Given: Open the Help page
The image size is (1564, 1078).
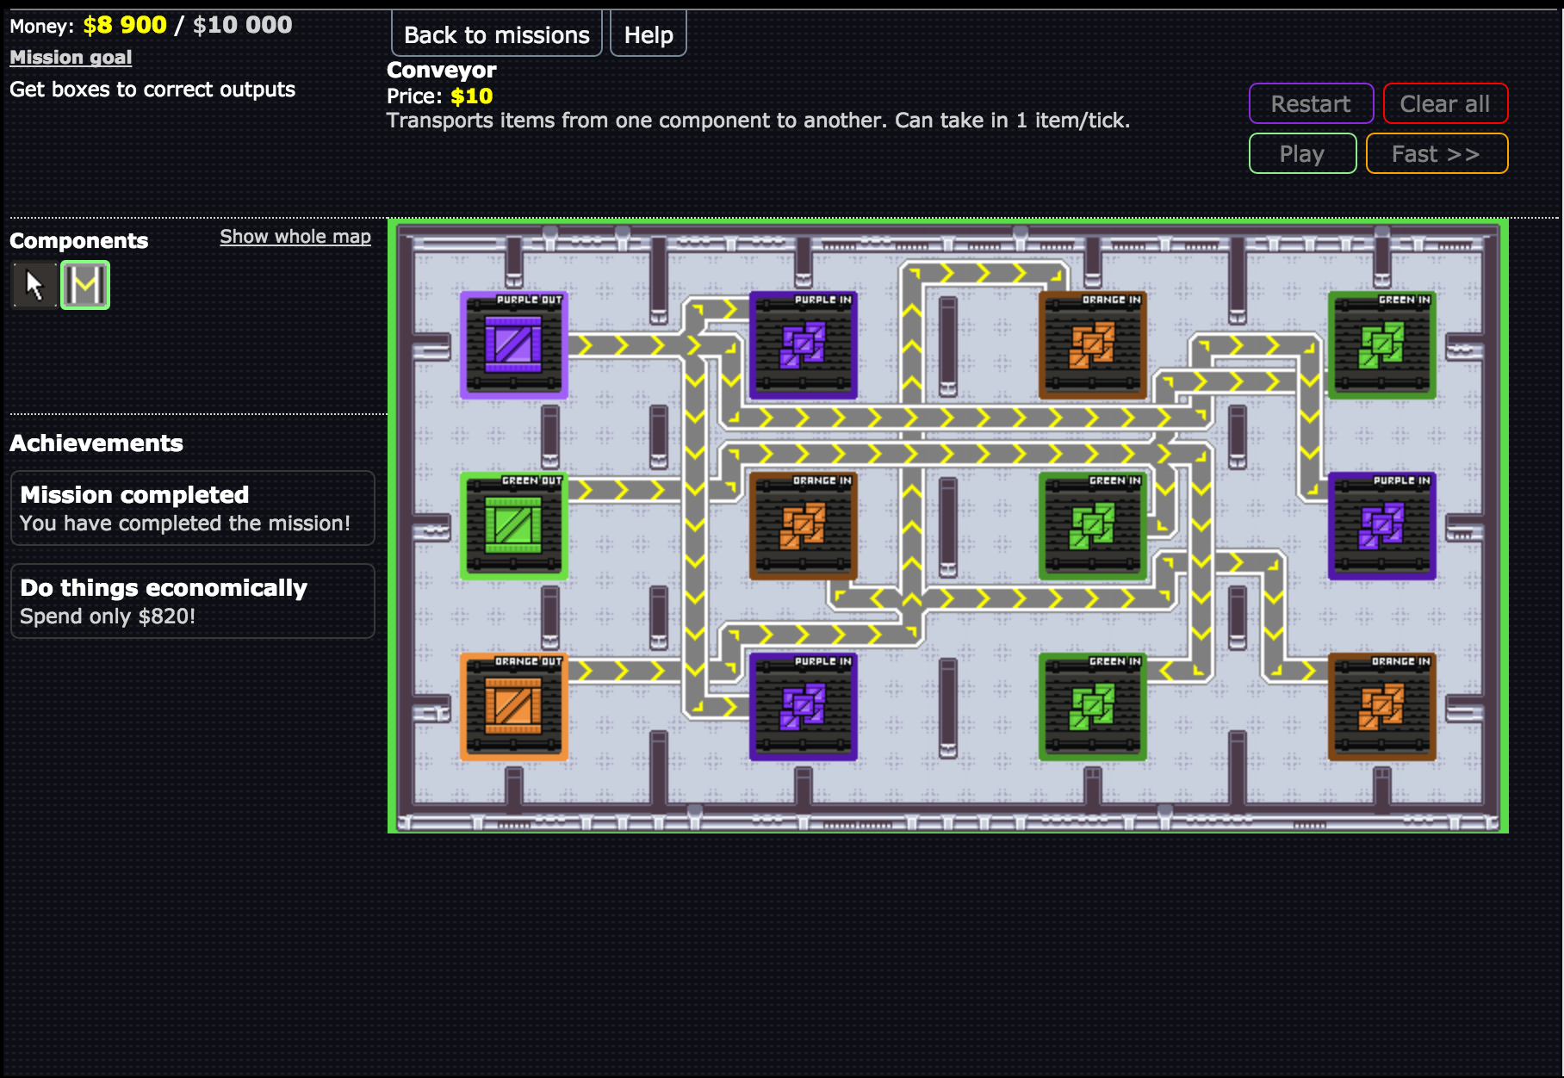Looking at the screenshot, I should click(648, 35).
